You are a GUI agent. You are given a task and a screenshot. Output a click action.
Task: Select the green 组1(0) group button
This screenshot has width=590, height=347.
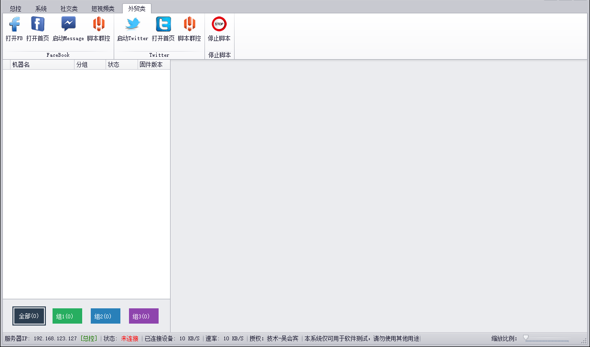pos(67,316)
